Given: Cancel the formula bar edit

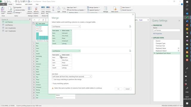Looking at the screenshot, I should tap(35, 20).
